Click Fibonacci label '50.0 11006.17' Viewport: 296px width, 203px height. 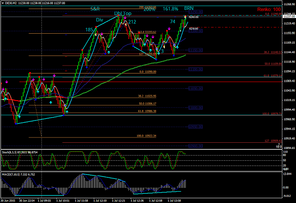click(147, 104)
